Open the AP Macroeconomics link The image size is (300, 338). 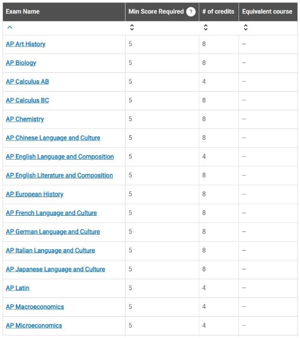coord(35,307)
